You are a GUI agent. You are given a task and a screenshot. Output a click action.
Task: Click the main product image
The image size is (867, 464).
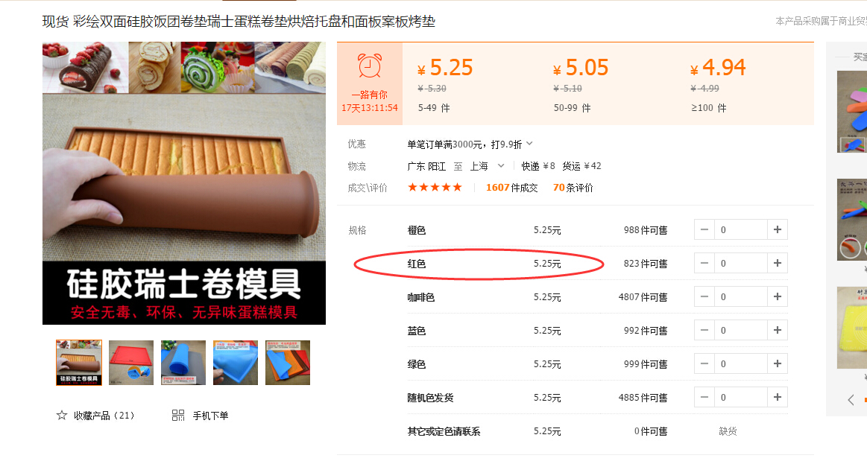pos(184,182)
